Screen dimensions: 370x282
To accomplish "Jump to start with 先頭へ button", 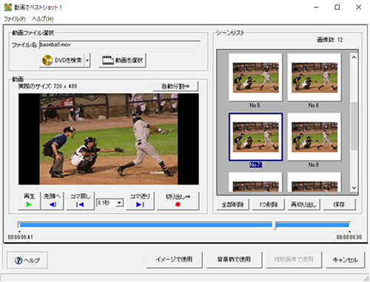I will 53,201.
